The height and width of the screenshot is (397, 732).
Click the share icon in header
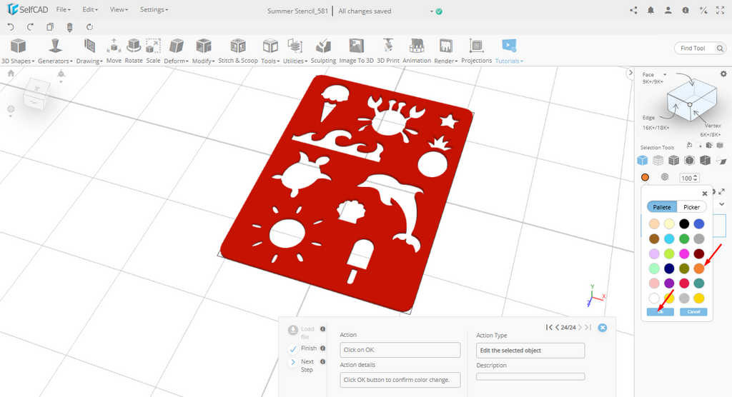coord(633,11)
